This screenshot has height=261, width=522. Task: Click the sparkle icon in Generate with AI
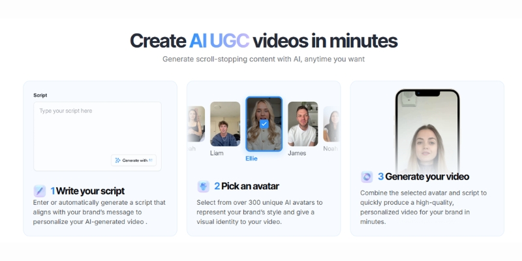[x=117, y=160]
